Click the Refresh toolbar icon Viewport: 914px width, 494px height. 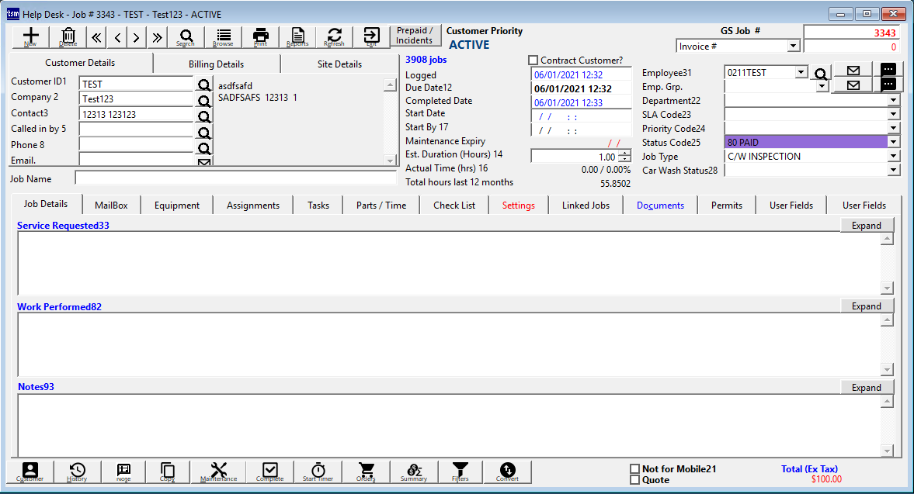point(335,36)
